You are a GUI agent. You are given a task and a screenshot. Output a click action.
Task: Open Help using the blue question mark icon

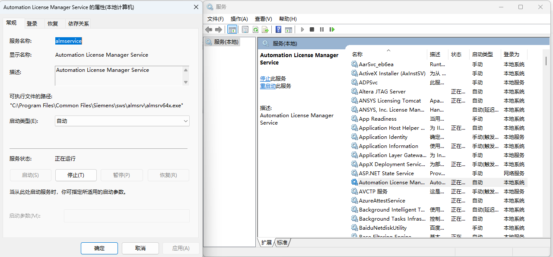pyautogui.click(x=278, y=29)
